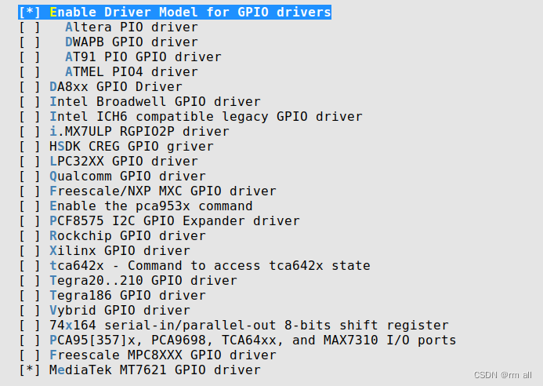Screen dimensions: 543x386
Task: Select the Freescale MPC8XXX GPIO driver label
Action: pos(163,355)
